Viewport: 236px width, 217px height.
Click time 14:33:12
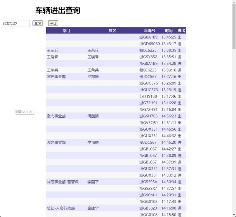pyautogui.click(x=169, y=175)
